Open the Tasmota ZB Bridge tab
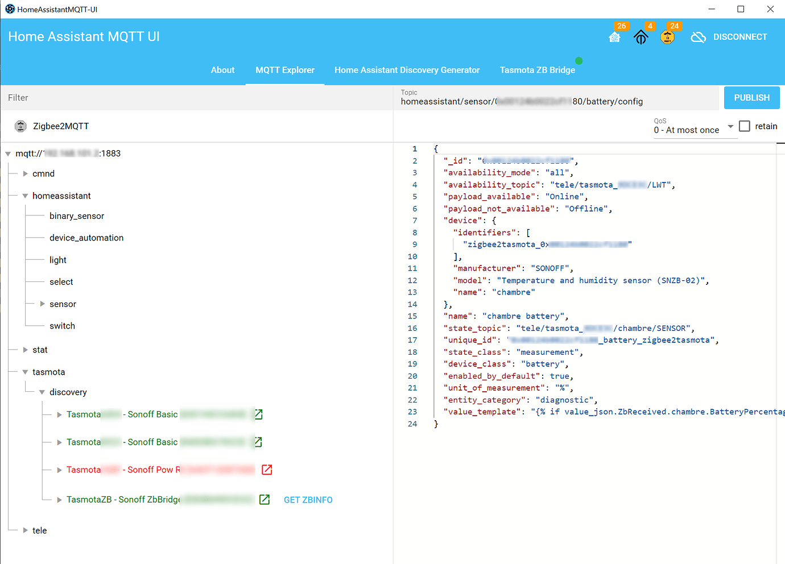This screenshot has width=785, height=564. pos(538,70)
